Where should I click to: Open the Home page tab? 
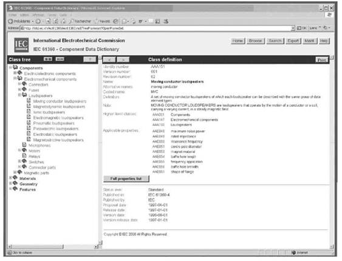[x=238, y=41]
